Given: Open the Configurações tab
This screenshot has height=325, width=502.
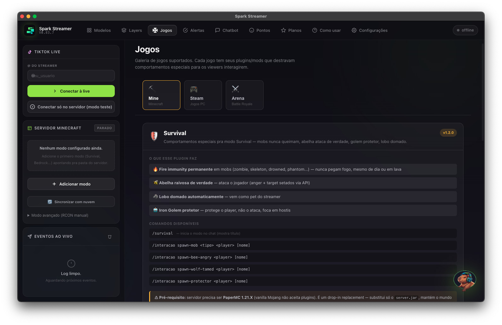Looking at the screenshot, I should coord(370,30).
